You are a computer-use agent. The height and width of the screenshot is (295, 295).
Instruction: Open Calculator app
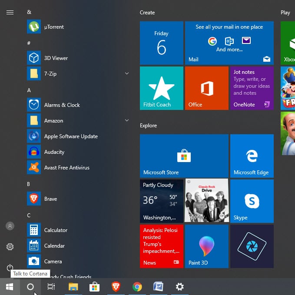(x=78, y=230)
